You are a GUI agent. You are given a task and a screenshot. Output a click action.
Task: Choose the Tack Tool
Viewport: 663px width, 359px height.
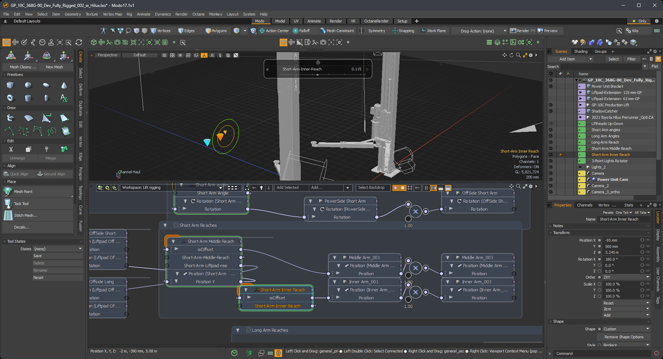38,204
